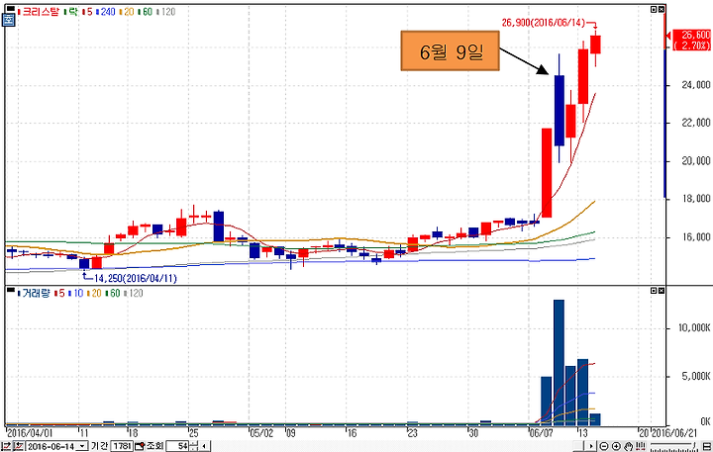Click the 24,000 price axis label

[696, 85]
